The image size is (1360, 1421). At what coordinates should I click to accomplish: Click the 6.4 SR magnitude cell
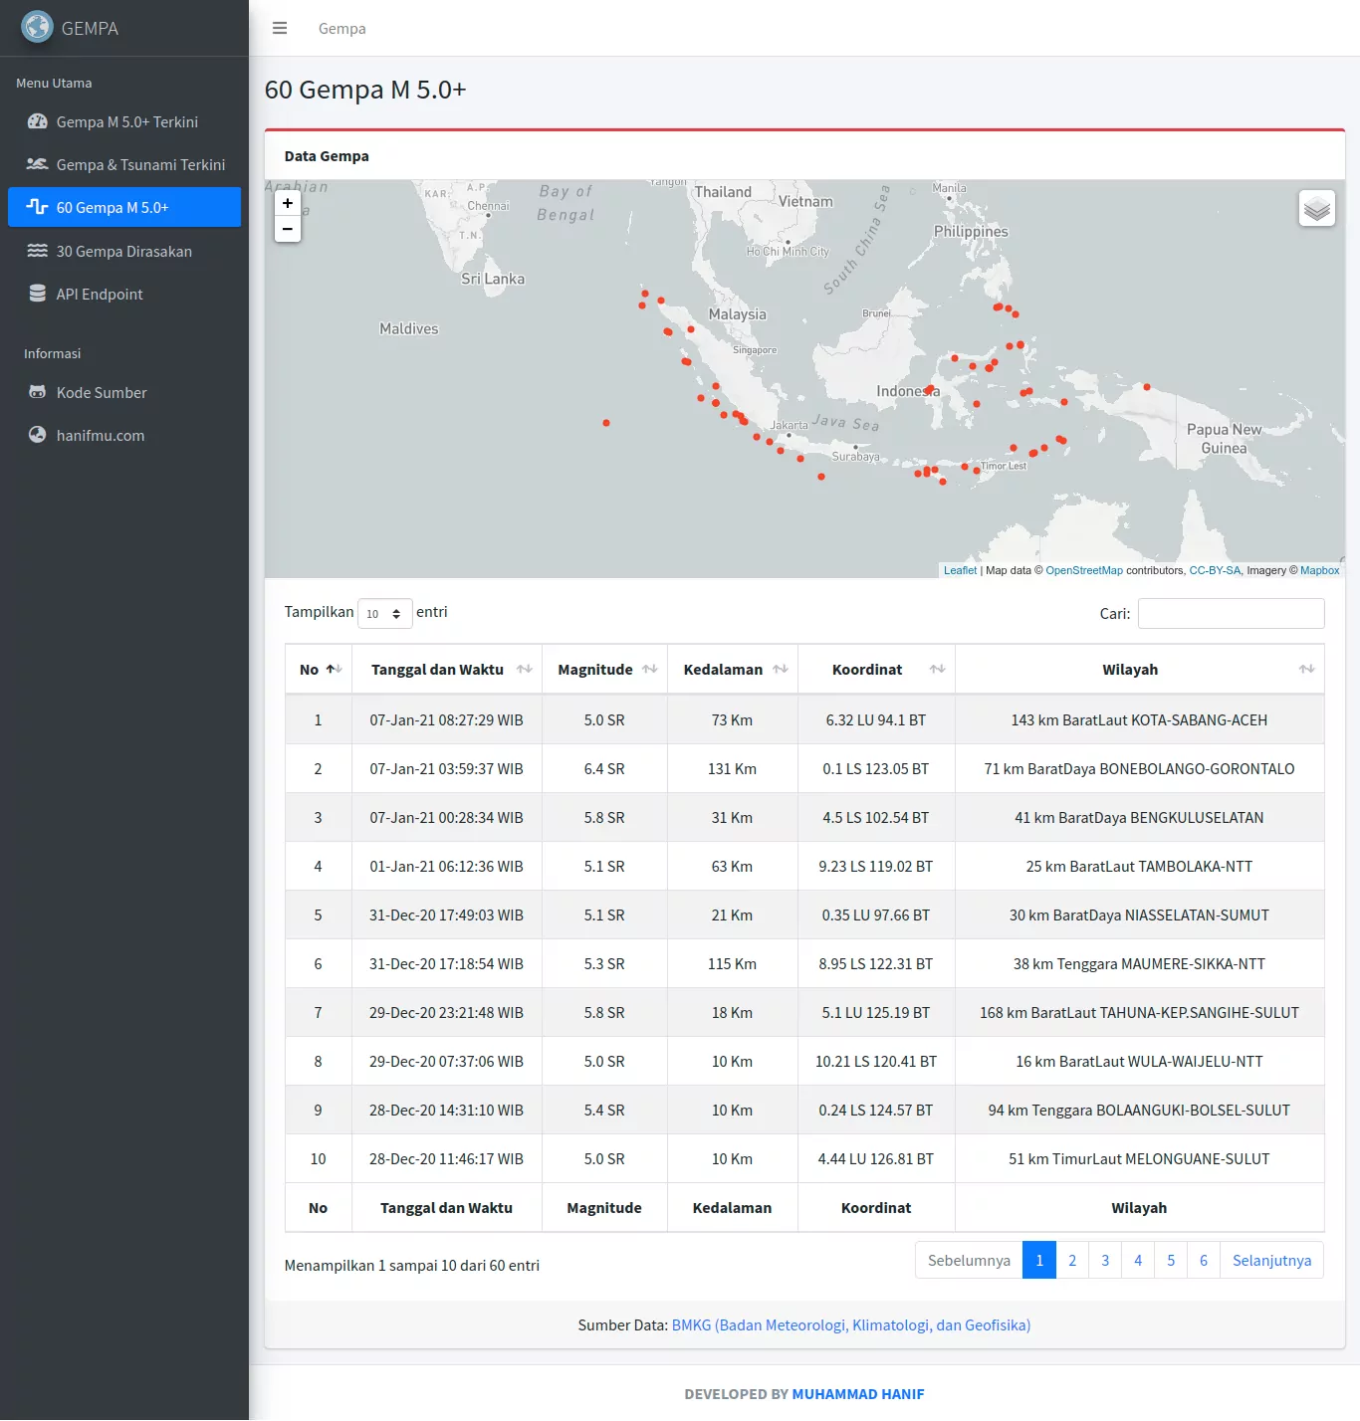pos(604,768)
